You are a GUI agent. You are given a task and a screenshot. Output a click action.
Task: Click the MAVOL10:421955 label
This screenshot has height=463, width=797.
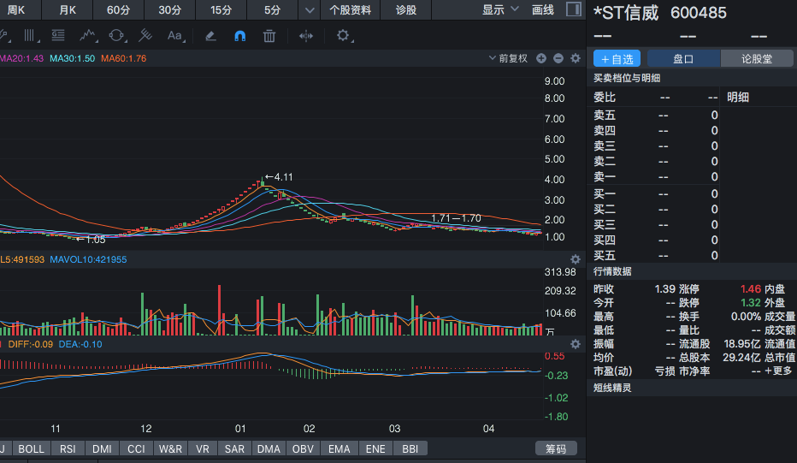[x=88, y=259]
